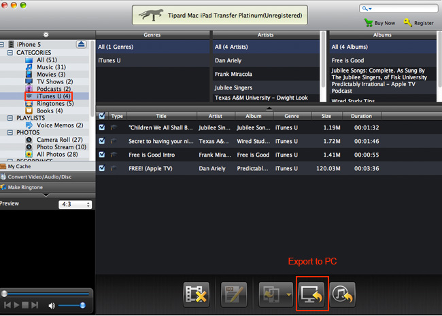This screenshot has height=316, width=442.
Task: Select the artist Dan Ariely
Action: 266,60
